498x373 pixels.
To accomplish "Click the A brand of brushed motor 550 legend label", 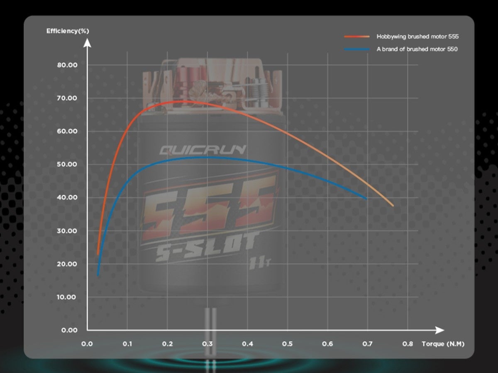I will click(417, 49).
